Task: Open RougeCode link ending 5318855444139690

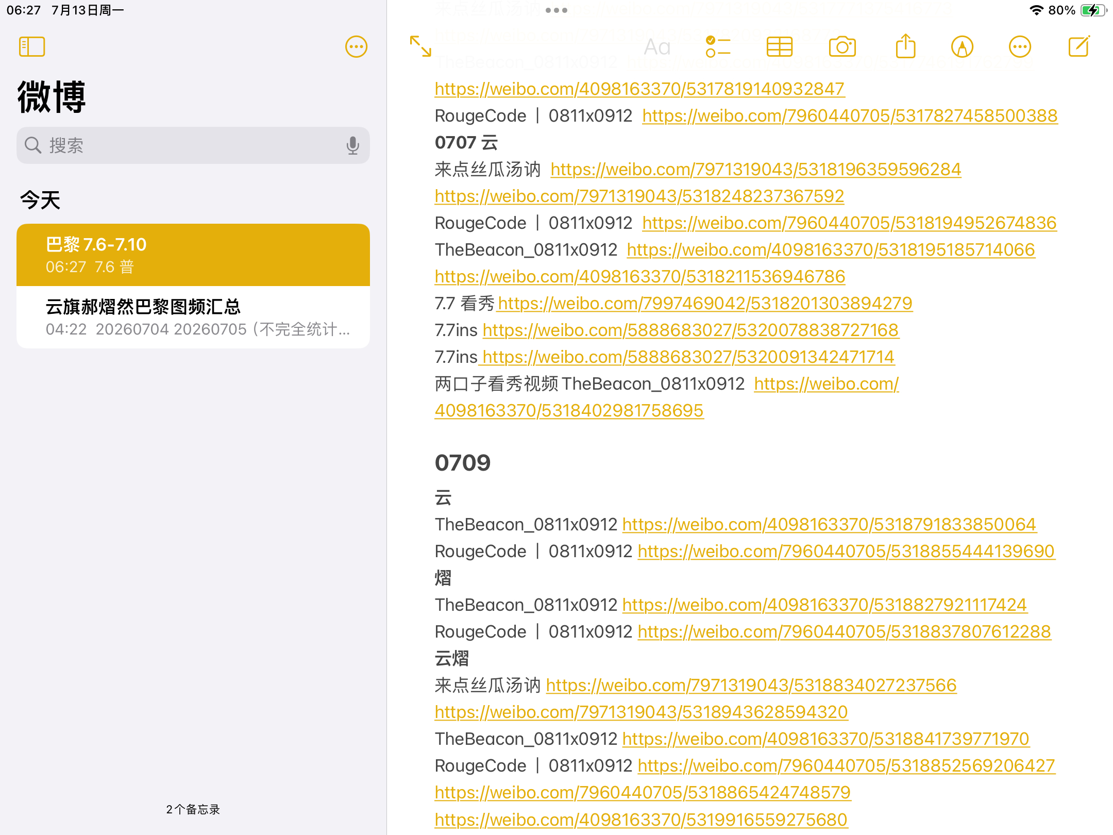Action: click(846, 552)
